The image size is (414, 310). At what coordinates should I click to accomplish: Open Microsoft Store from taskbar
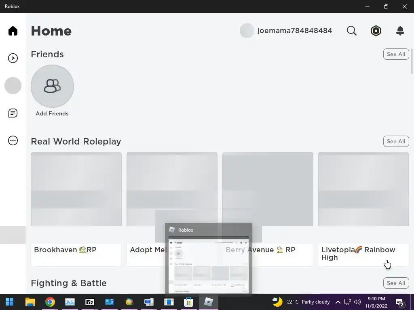click(188, 302)
